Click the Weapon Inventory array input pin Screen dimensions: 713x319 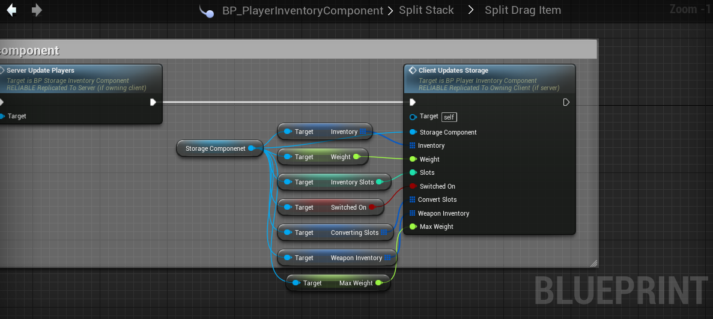point(412,213)
